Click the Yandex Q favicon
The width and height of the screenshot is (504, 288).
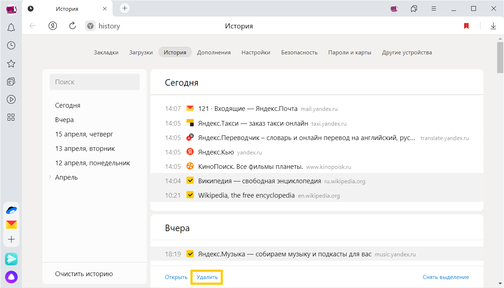pos(190,152)
